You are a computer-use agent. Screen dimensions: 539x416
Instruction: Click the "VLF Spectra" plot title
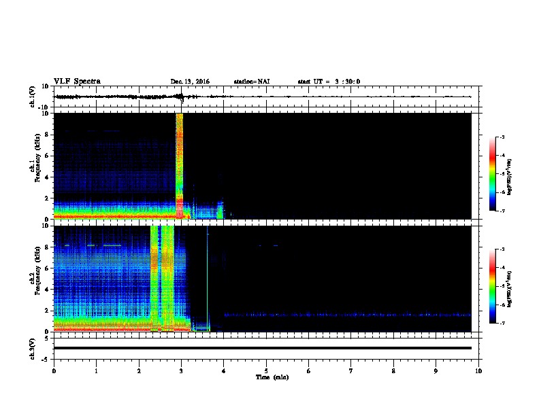pos(77,82)
